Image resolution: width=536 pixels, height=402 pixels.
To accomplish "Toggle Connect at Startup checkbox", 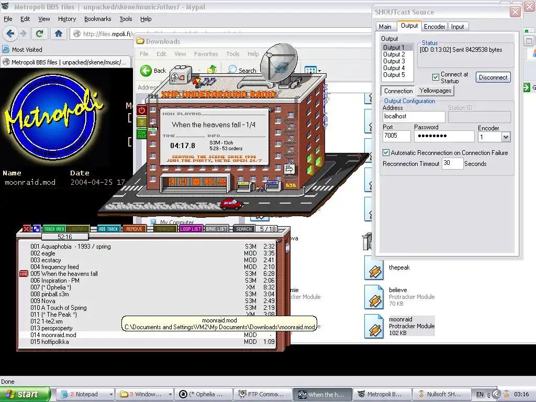I will coord(435,77).
